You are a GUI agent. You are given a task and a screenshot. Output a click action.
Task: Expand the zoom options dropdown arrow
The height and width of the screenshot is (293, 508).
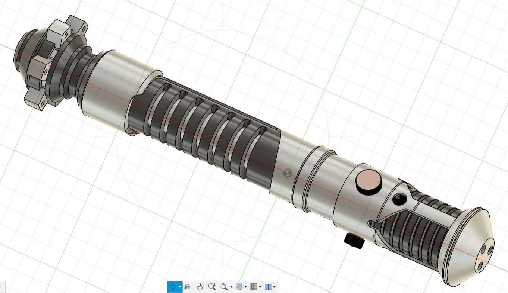pyautogui.click(x=231, y=287)
